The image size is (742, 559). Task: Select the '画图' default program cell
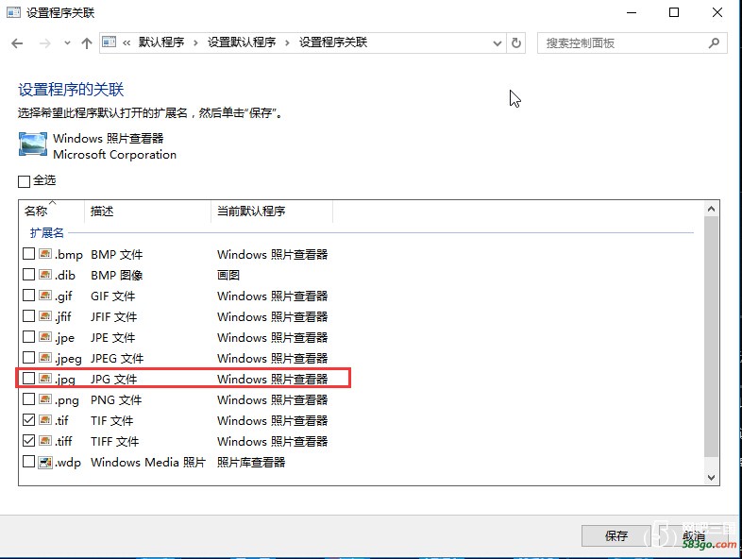[x=228, y=275]
